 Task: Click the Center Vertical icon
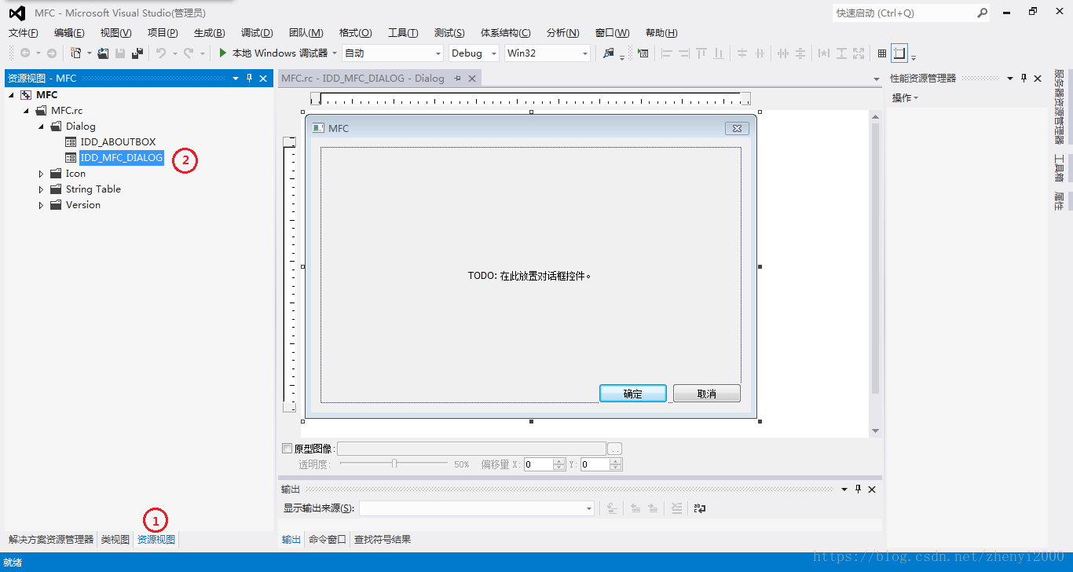(742, 53)
